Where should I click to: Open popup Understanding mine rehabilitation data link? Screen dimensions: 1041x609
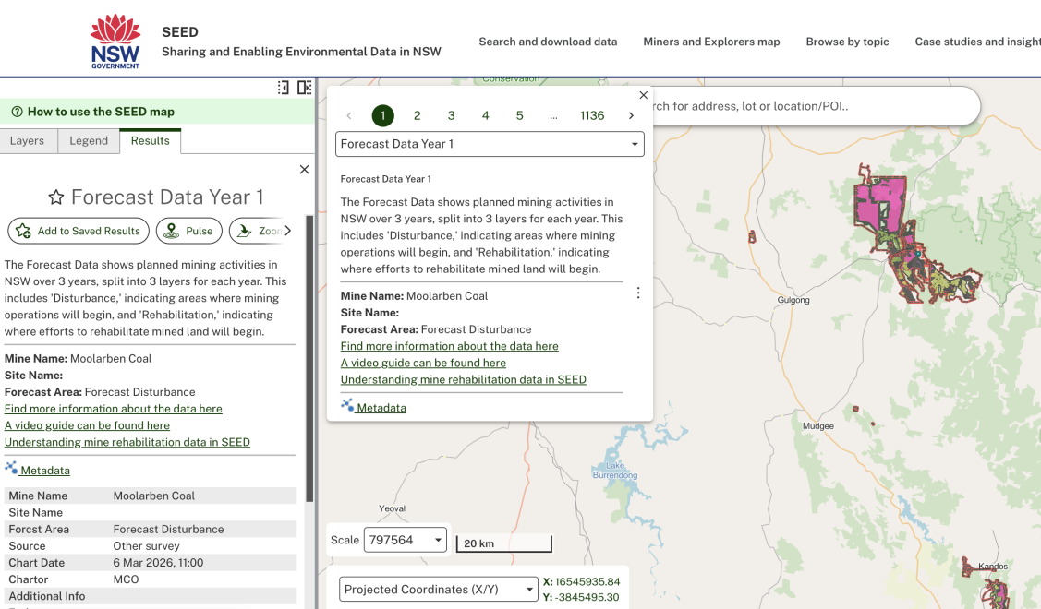click(x=464, y=379)
